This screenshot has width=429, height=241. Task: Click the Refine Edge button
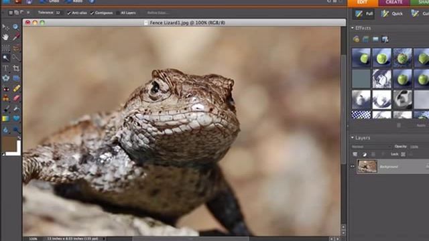(158, 13)
